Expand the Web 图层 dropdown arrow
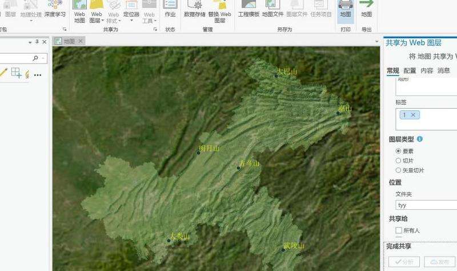 coord(103,21)
